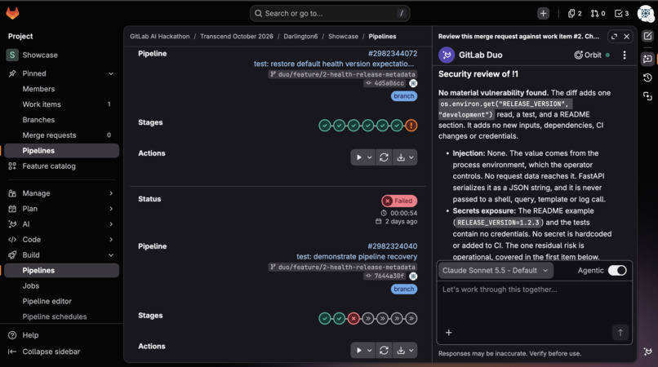Go to Showcase breadcrumb

click(x=343, y=37)
